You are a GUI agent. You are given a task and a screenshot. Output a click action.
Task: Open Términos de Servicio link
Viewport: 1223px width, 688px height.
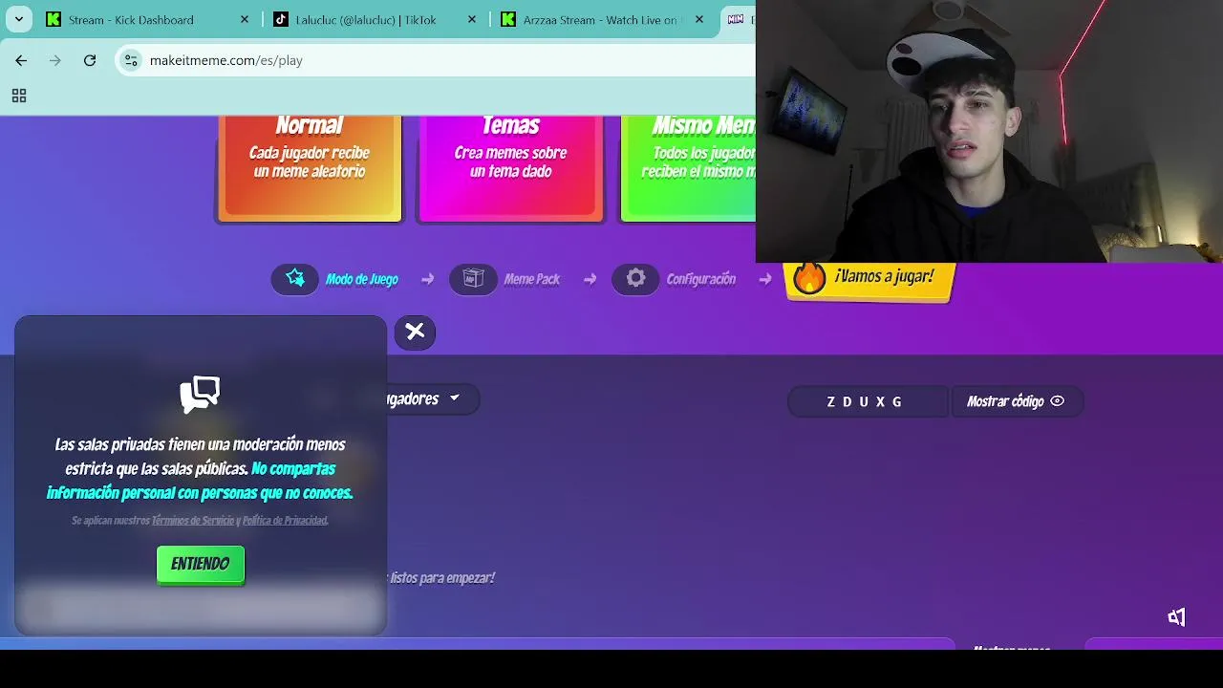192,521
